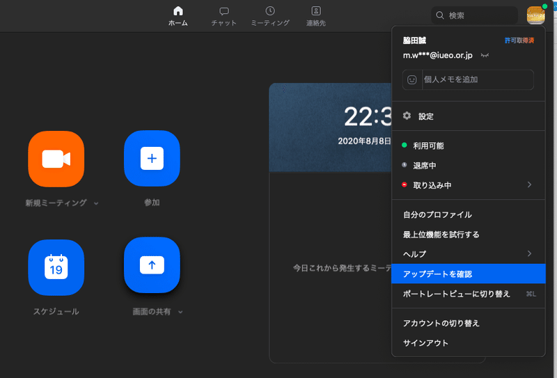This screenshot has height=378, width=557.
Task: Set status to 利用可能
Action: click(x=468, y=145)
